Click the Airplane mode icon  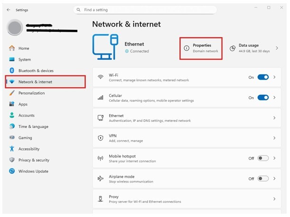click(x=101, y=179)
